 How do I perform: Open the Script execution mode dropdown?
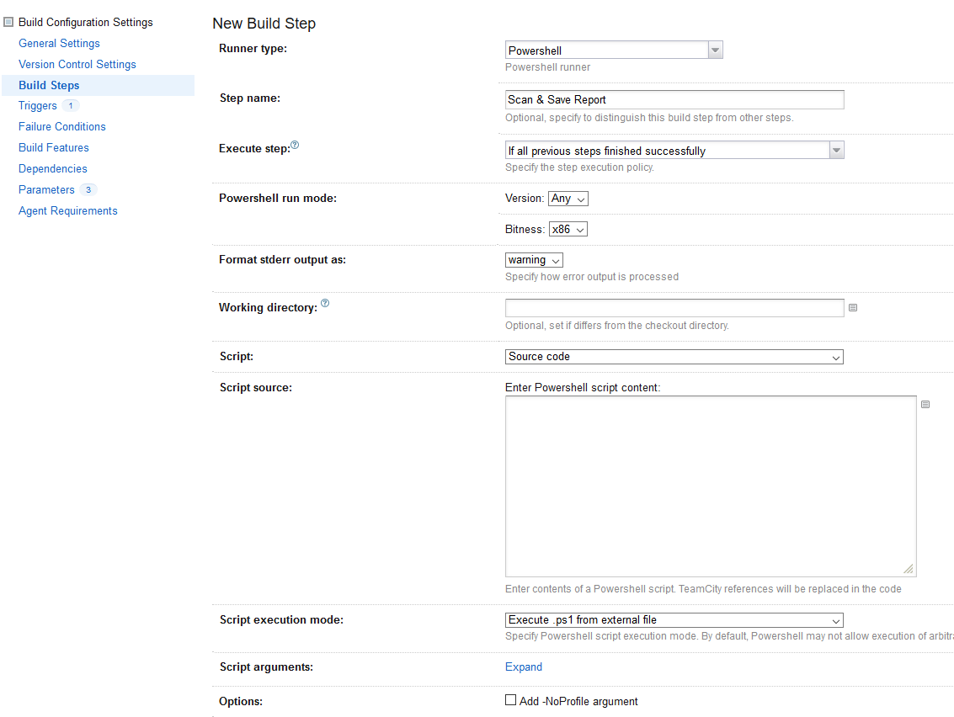click(x=834, y=620)
